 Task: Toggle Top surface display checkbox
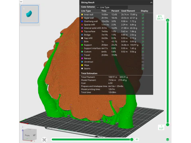143,31
